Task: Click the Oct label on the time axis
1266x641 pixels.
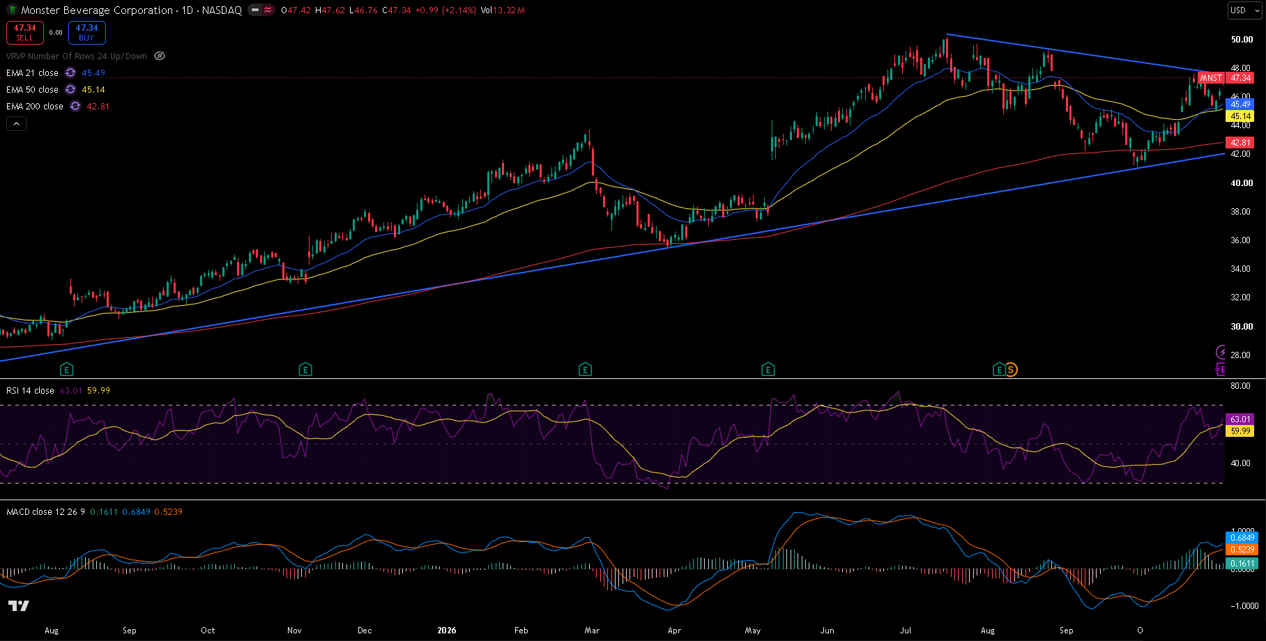Action: coord(208,630)
